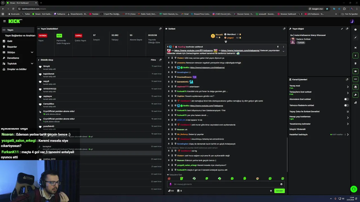The width and height of the screenshot is (360, 202).
Task: Open the pinned Instagram trielbaenre link
Action: (240, 50)
